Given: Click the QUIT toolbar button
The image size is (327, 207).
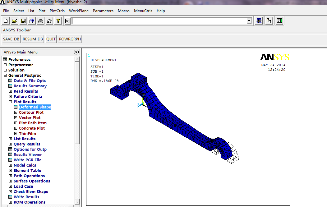Looking at the screenshot, I should 51,39.
